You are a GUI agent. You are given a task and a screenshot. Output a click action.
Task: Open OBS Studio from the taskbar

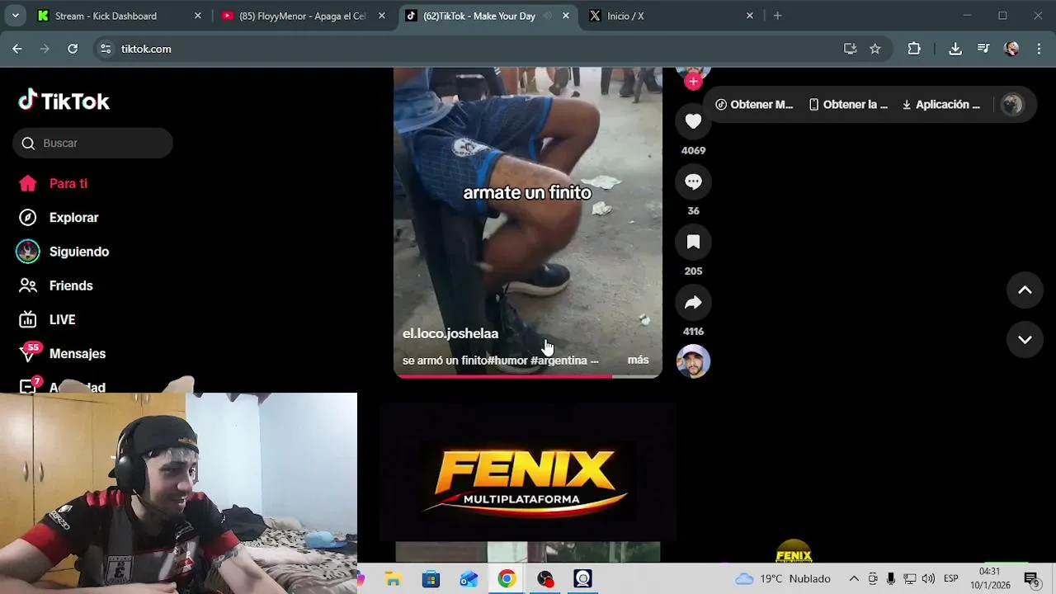tap(544, 579)
